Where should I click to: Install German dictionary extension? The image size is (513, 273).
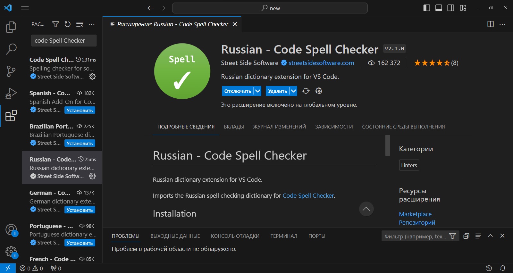coord(80,210)
